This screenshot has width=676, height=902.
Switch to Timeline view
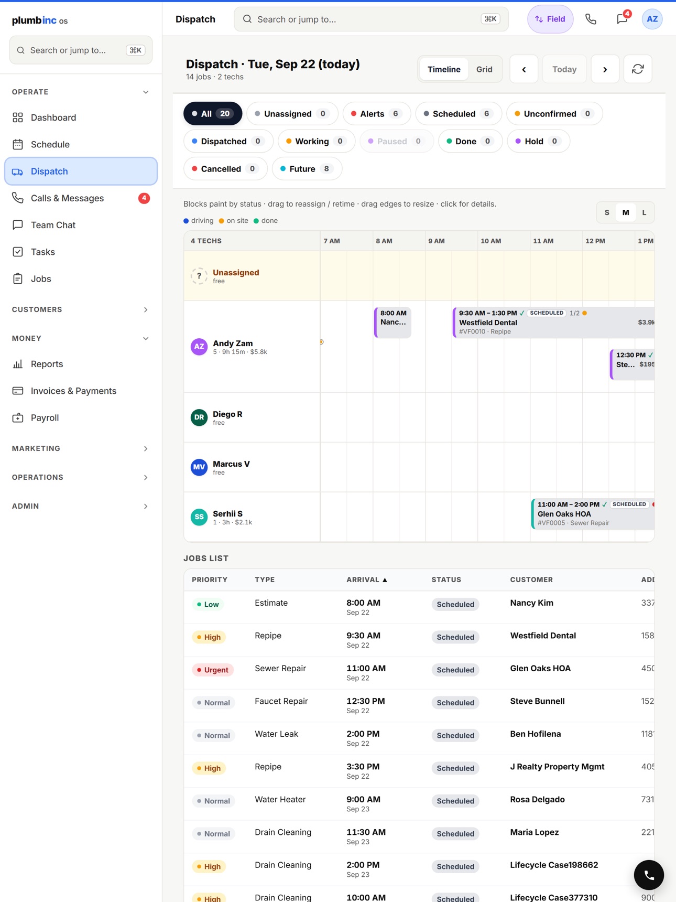444,69
